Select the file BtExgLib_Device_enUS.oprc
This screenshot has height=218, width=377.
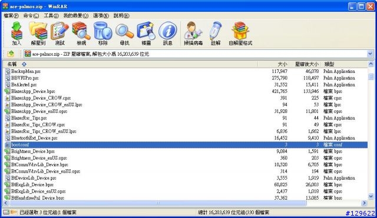[38, 192]
